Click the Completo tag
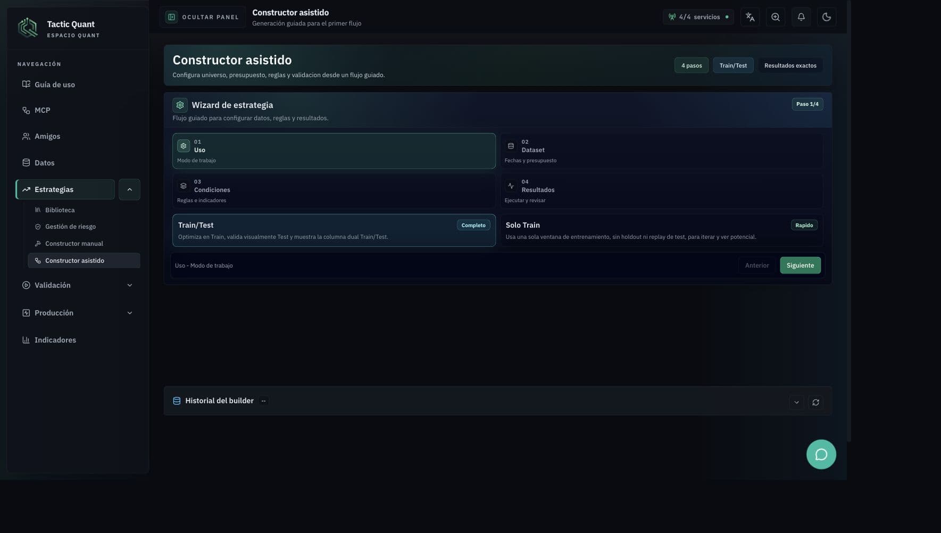Viewport: 941px width, 533px height. click(x=473, y=226)
